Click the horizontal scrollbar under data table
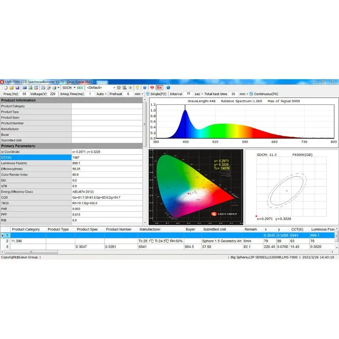This screenshot has width=339, height=339. tap(31, 252)
